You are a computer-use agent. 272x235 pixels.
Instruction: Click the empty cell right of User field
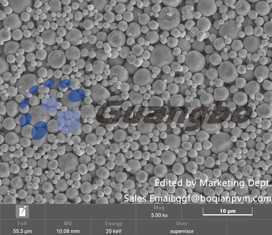(x=250, y=227)
